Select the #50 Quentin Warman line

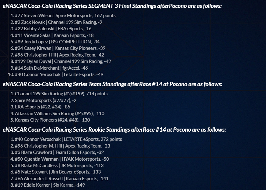[x=62, y=159]
